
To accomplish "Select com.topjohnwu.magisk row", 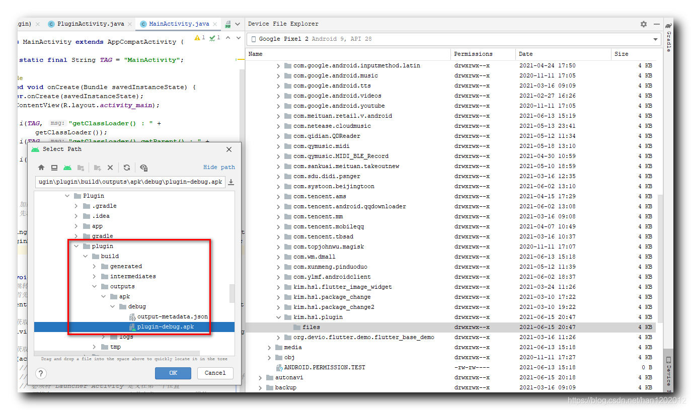I will click(x=451, y=247).
